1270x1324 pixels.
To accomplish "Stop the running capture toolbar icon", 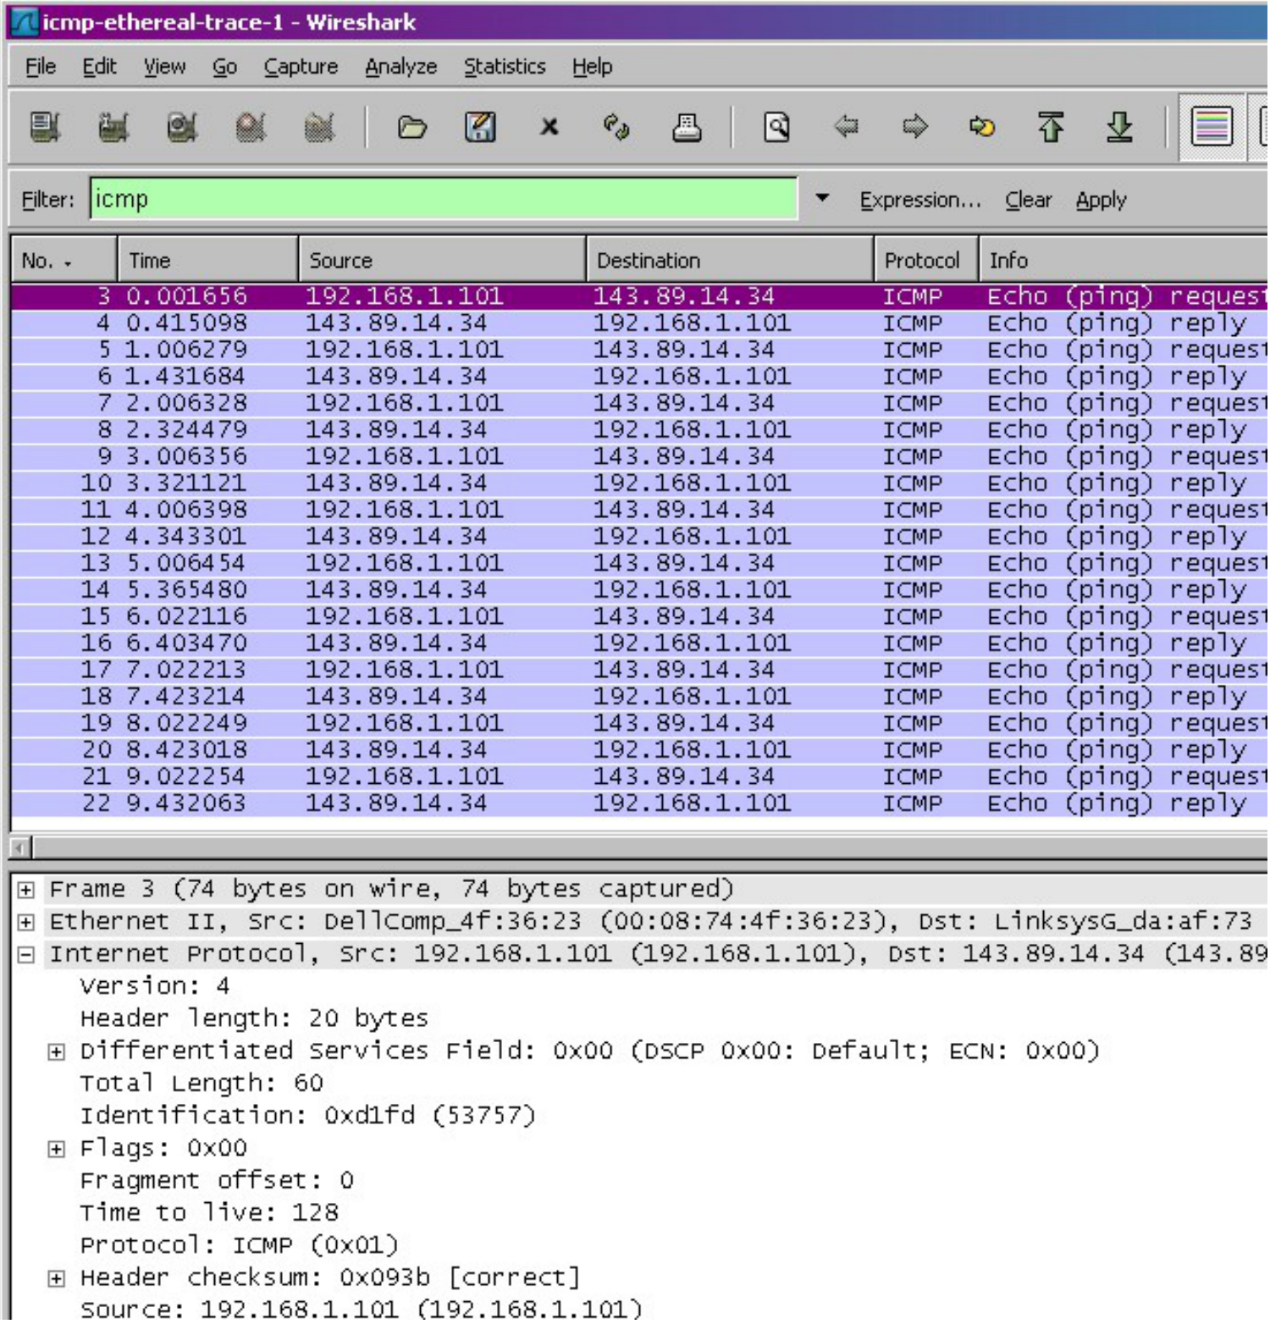I will [250, 128].
